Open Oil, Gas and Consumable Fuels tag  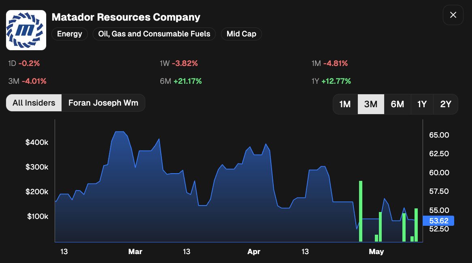tap(154, 34)
